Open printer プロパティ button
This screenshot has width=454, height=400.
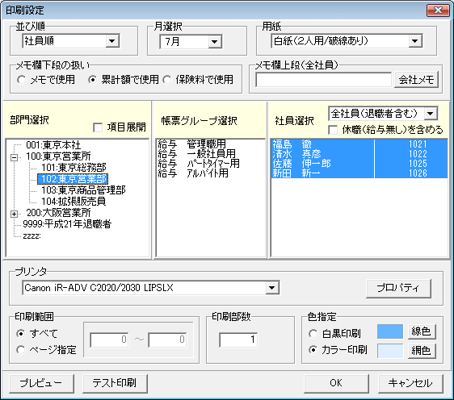coord(398,288)
